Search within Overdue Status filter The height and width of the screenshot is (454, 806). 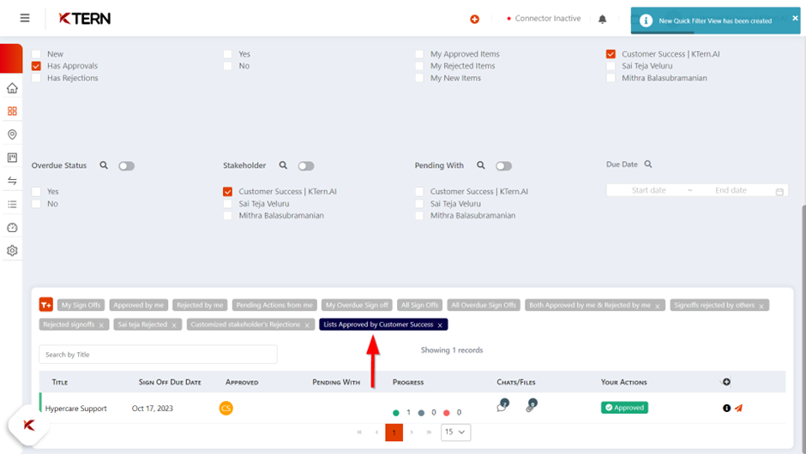104,165
